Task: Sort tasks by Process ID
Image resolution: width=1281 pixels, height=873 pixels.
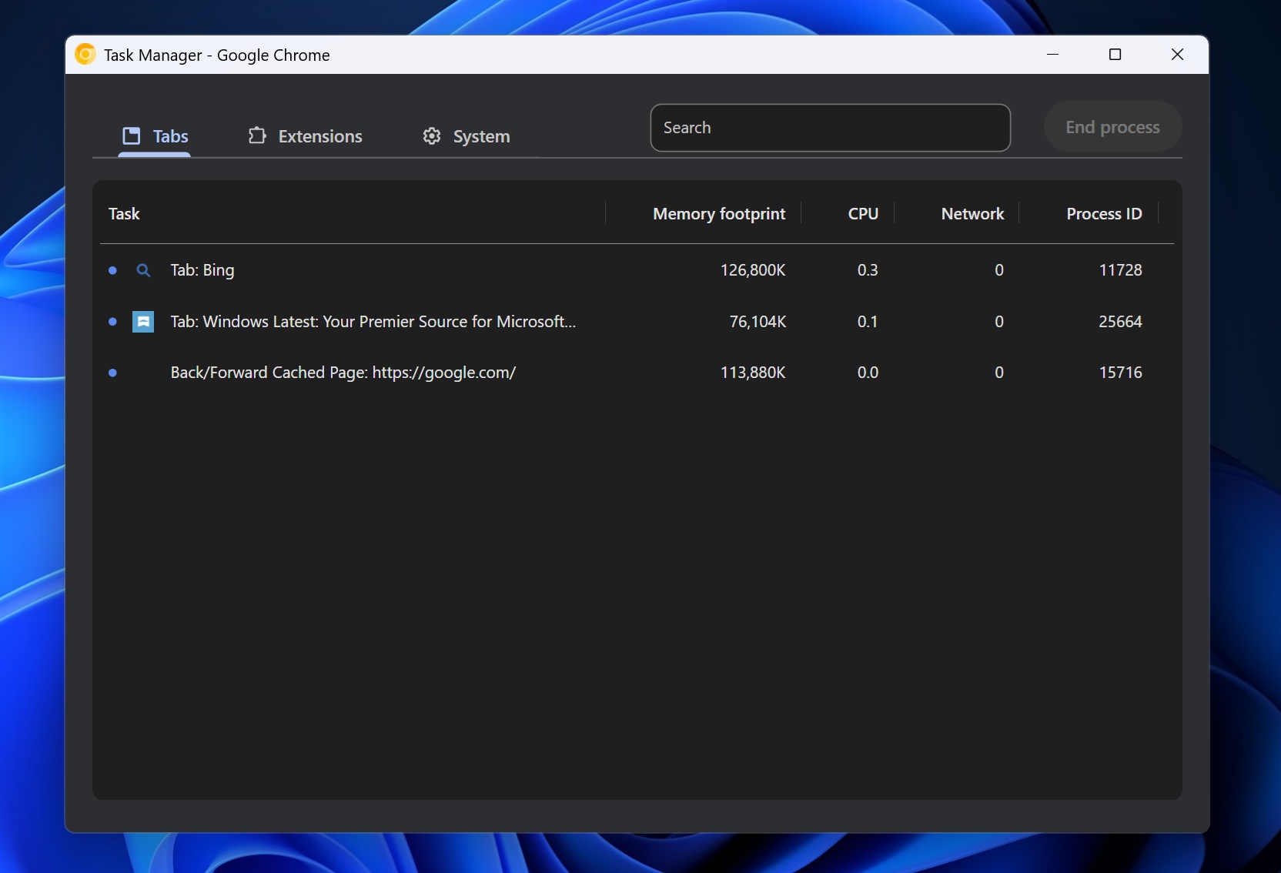Action: tap(1103, 213)
